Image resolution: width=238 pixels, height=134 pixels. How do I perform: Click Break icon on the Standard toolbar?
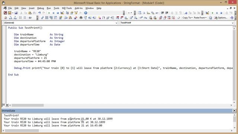coord(54,13)
